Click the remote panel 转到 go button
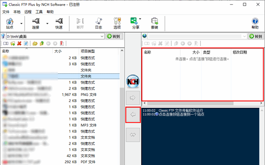Screen dimensions: 265x165 [x=256, y=36]
